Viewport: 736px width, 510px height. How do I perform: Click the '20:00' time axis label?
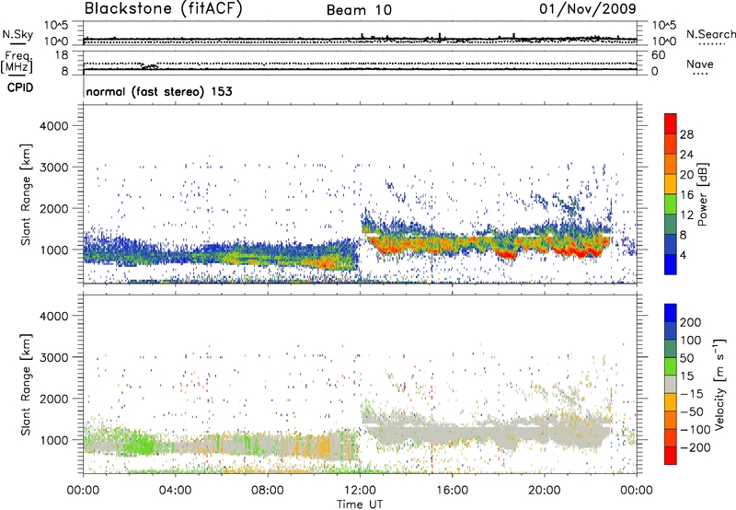pos(545,491)
